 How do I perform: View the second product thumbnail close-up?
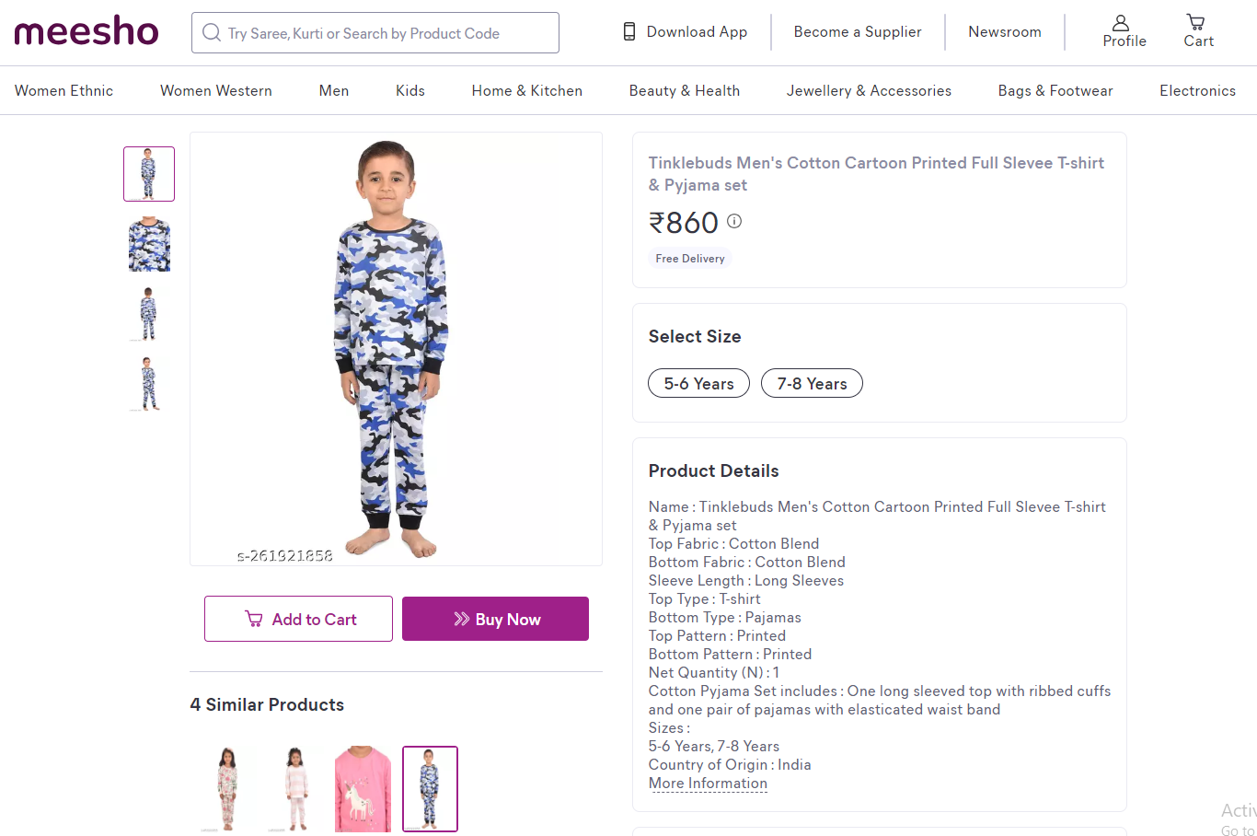point(149,244)
